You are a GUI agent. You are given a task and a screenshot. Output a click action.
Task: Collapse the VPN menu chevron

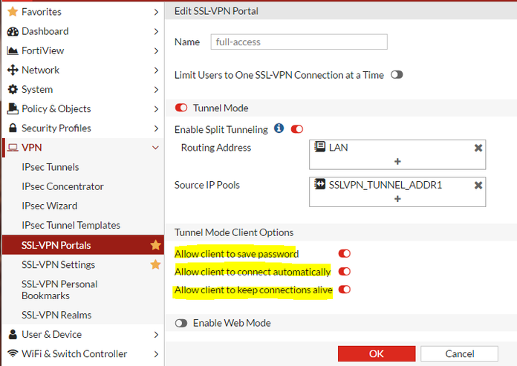(x=156, y=148)
